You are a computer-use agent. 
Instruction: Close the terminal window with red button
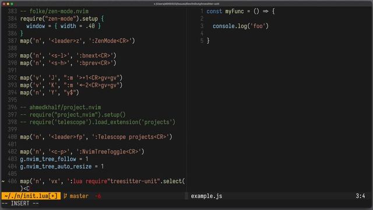[x=4, y=4]
